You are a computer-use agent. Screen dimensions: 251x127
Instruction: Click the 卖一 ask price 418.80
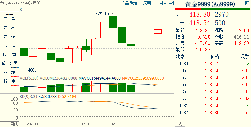[200, 14]
